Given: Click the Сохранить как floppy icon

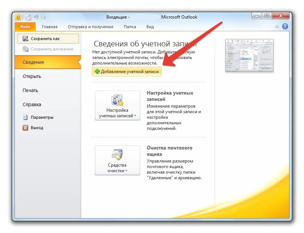Looking at the screenshot, I should (x=26, y=39).
